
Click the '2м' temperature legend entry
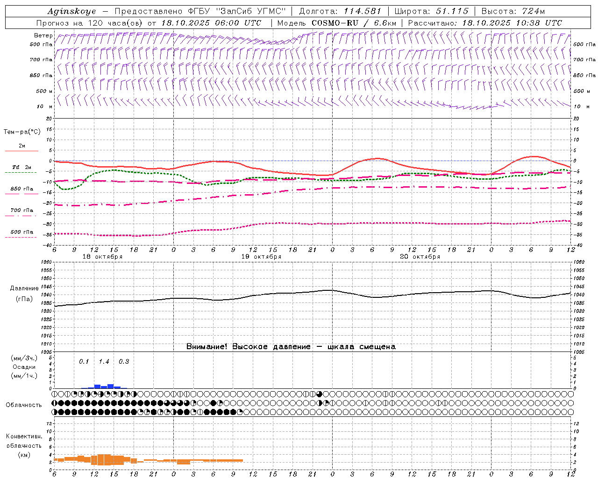tap(21, 146)
